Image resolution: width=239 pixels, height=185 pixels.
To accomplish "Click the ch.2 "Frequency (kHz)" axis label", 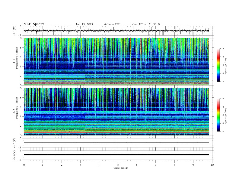I will point(17,108).
